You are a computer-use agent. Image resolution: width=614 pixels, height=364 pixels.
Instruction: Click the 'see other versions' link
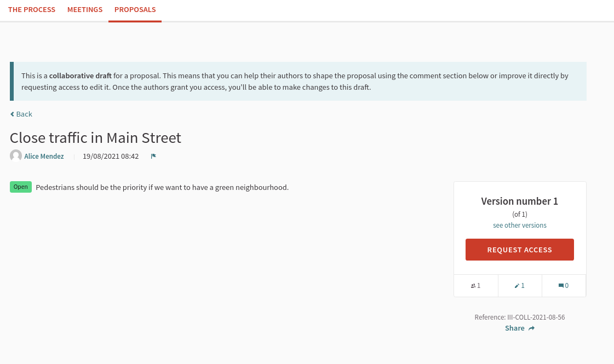click(x=520, y=225)
